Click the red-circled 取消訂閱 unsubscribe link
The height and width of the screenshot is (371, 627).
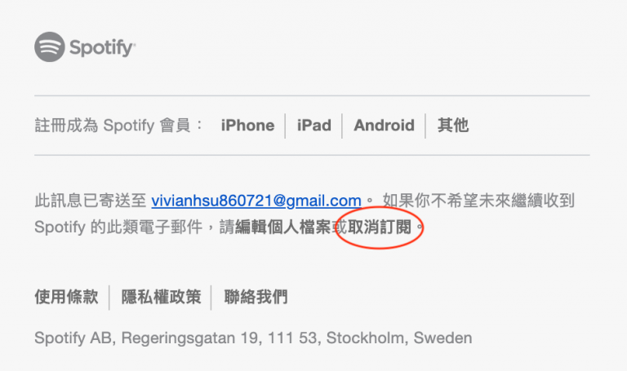coord(380,227)
